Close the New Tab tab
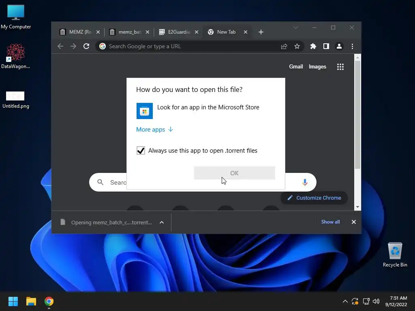Viewport: 415px width, 311px height. 246,32
